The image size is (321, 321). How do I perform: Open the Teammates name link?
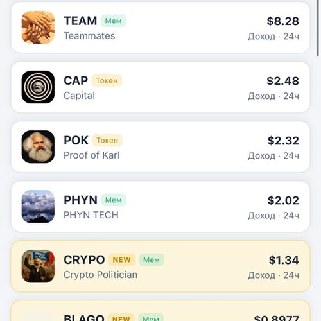click(x=89, y=36)
